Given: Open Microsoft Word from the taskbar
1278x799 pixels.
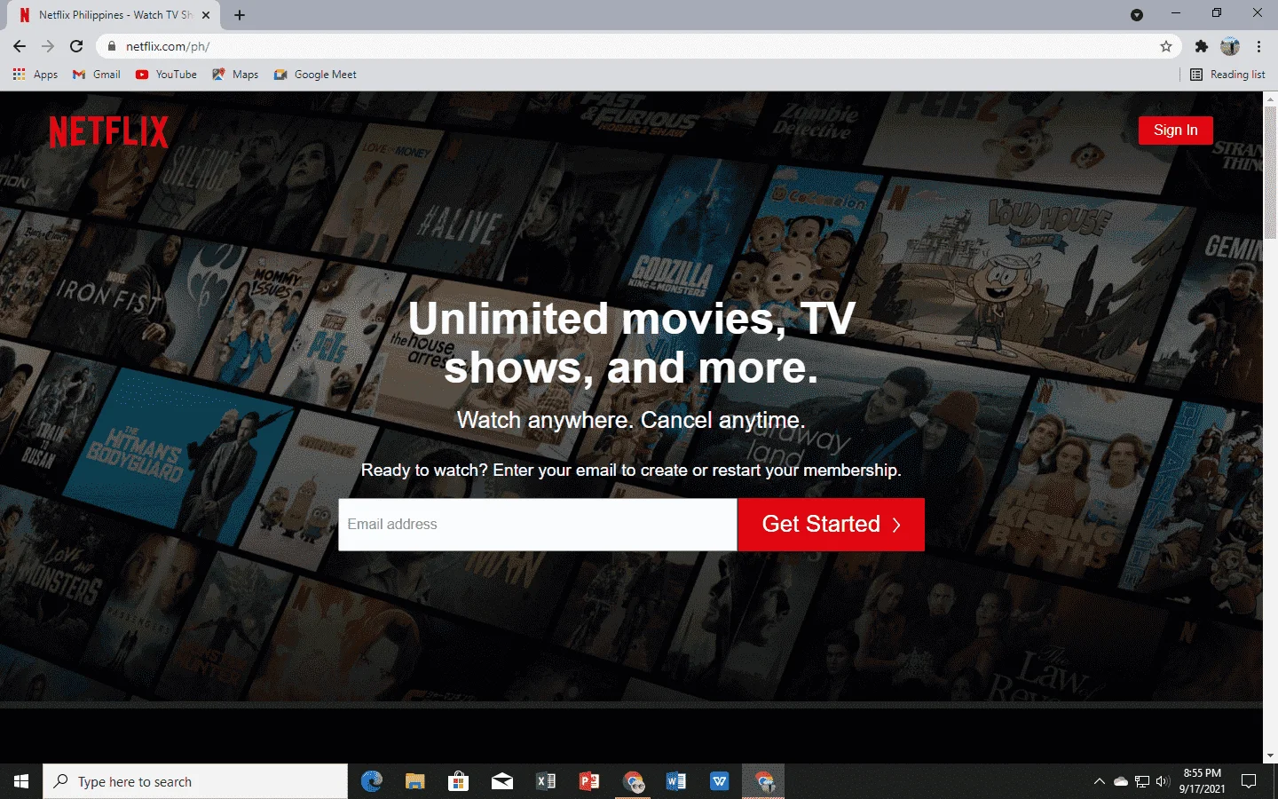Looking at the screenshot, I should 675,781.
